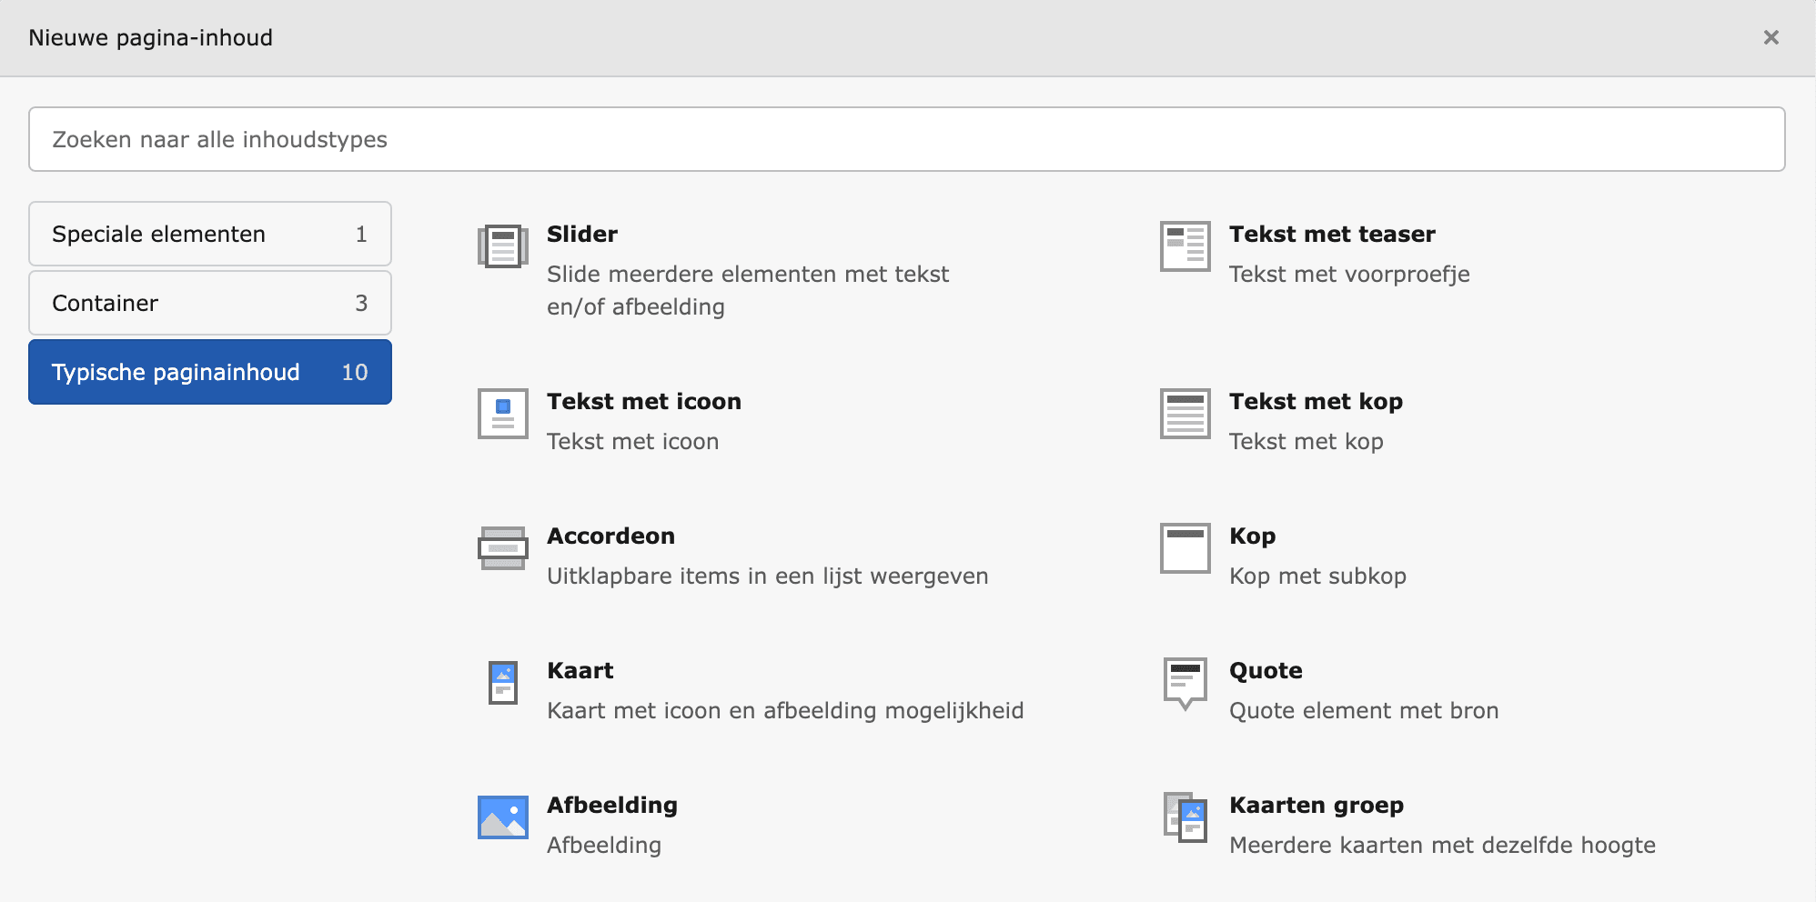The image size is (1816, 902).
Task: Open the Slider element
Action: tap(582, 234)
